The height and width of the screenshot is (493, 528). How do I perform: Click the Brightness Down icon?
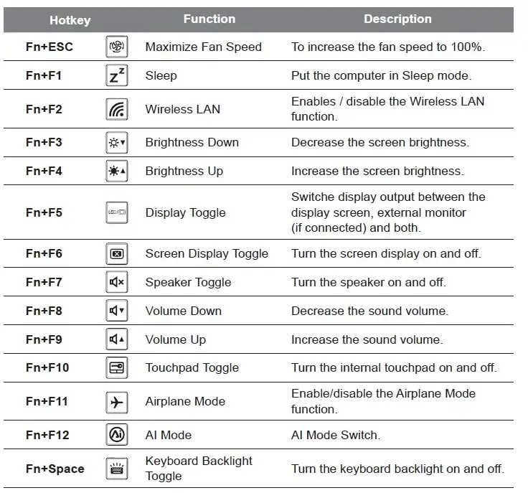click(x=116, y=142)
